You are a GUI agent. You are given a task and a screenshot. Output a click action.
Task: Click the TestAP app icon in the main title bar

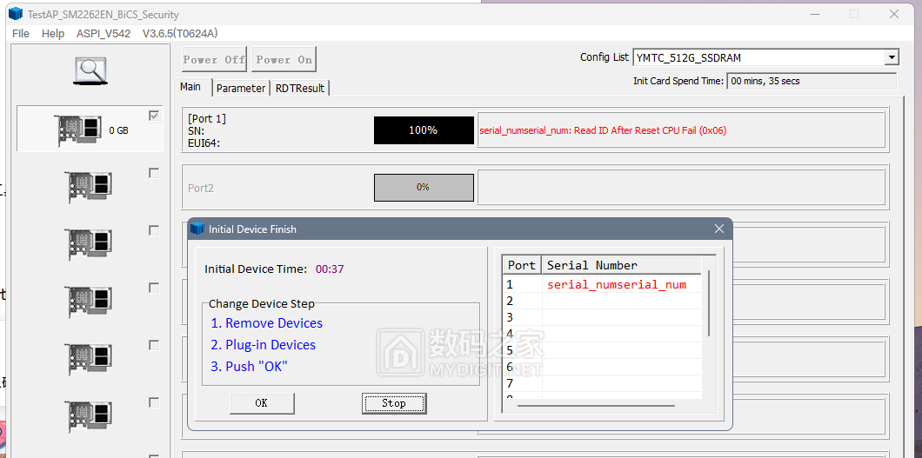[x=16, y=14]
